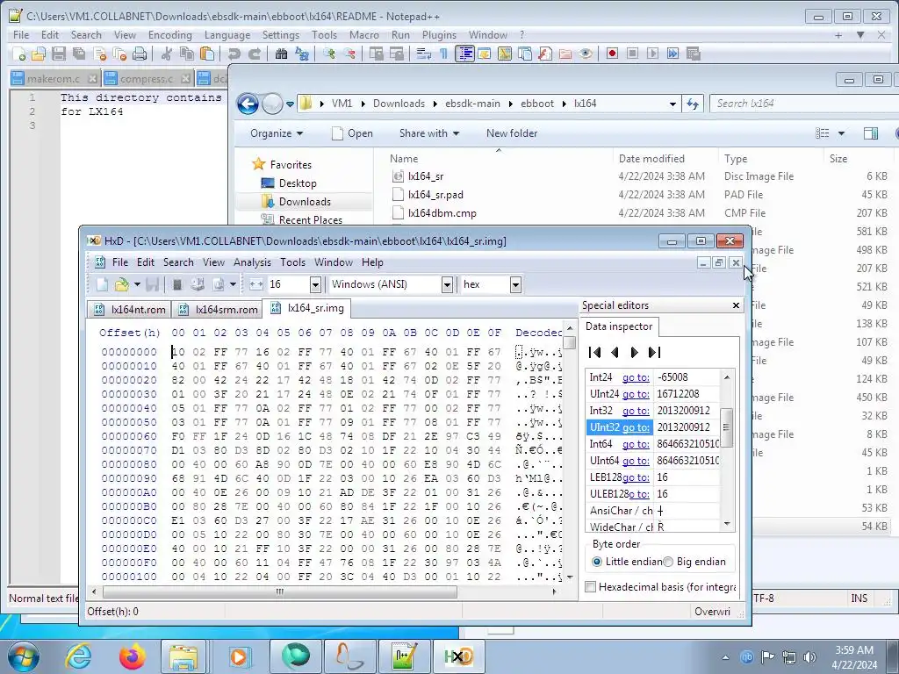The image size is (899, 674).
Task: Click HxD open disk icon
Action: (x=198, y=284)
